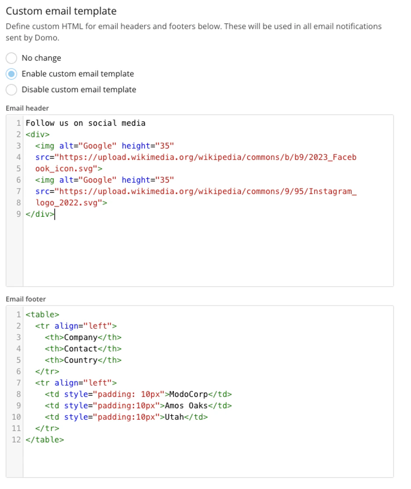Click the Facebook icon src URL line
This screenshot has height=489, width=411.
click(196, 157)
